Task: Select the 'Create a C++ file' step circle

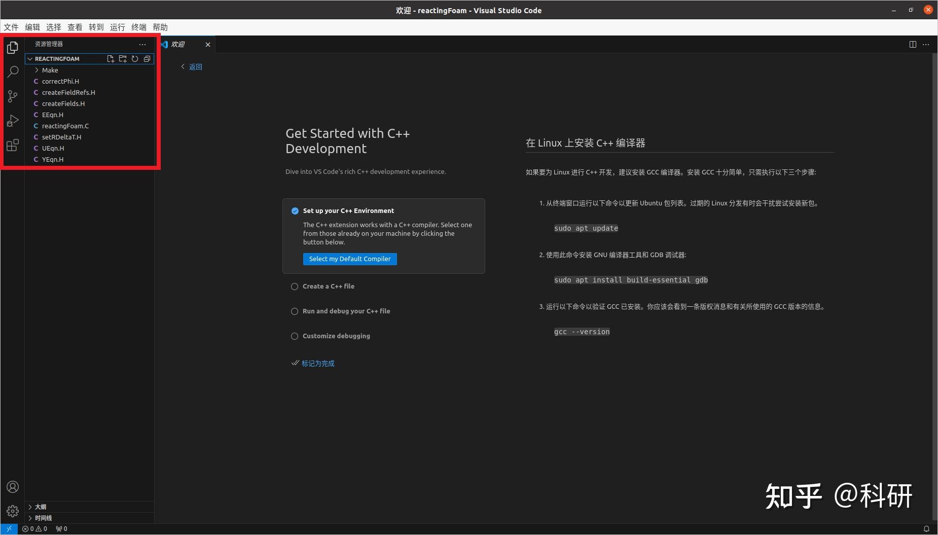Action: click(295, 286)
